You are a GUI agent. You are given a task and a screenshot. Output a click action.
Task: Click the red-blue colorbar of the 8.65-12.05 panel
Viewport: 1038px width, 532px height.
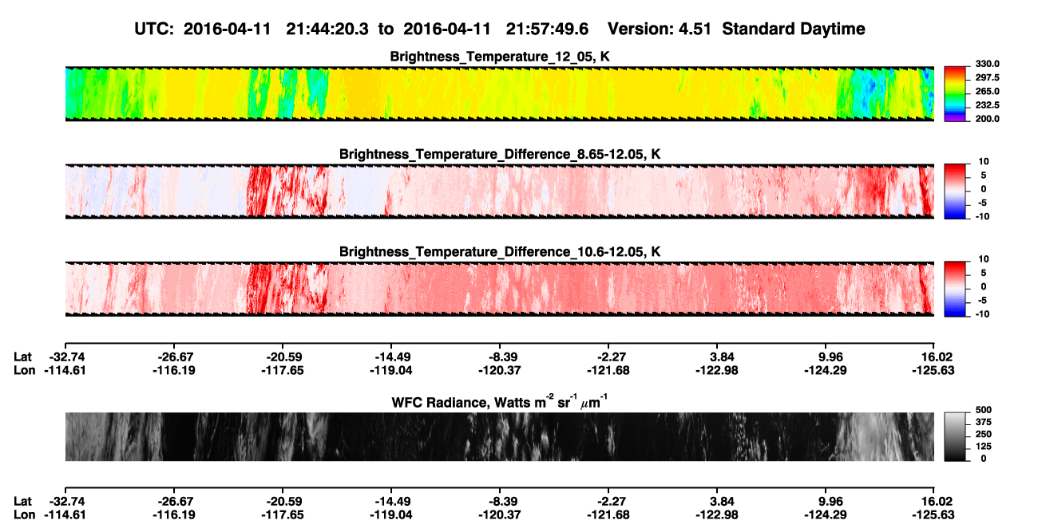[955, 191]
